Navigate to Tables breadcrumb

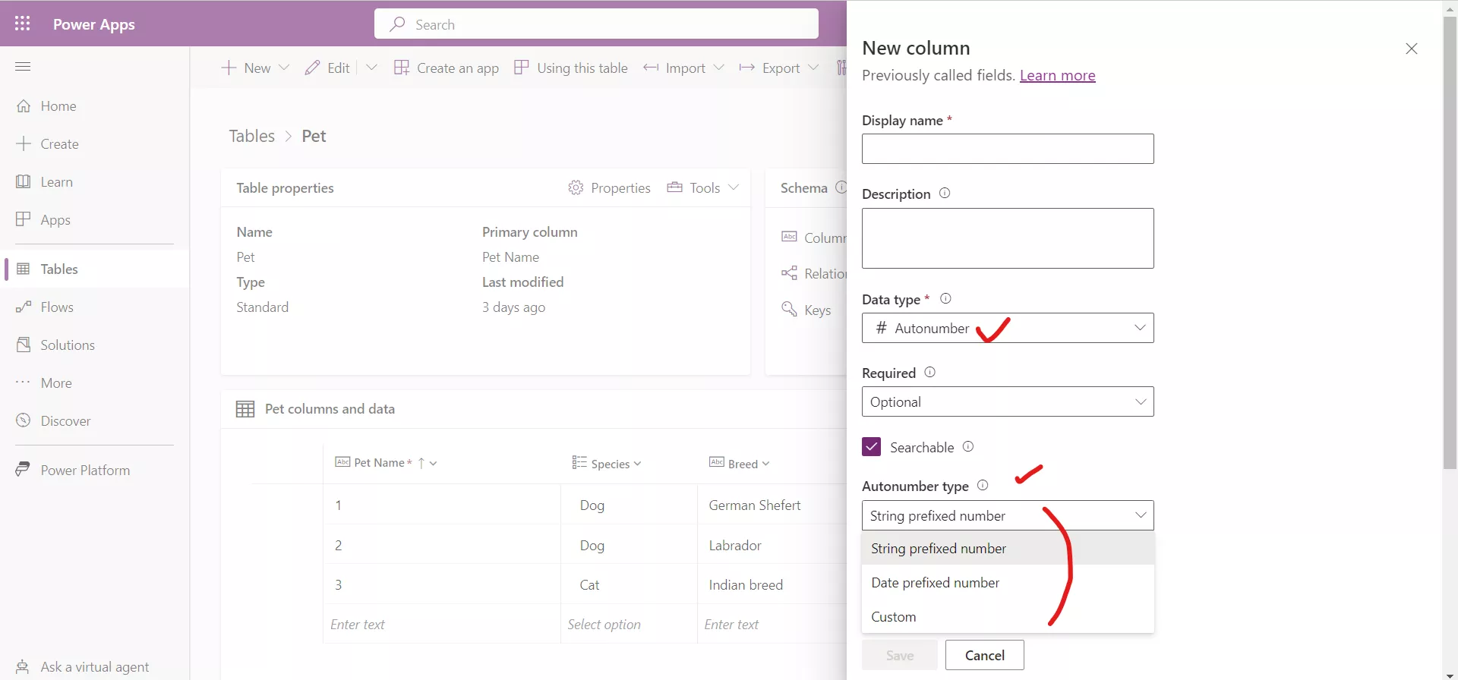pos(252,136)
